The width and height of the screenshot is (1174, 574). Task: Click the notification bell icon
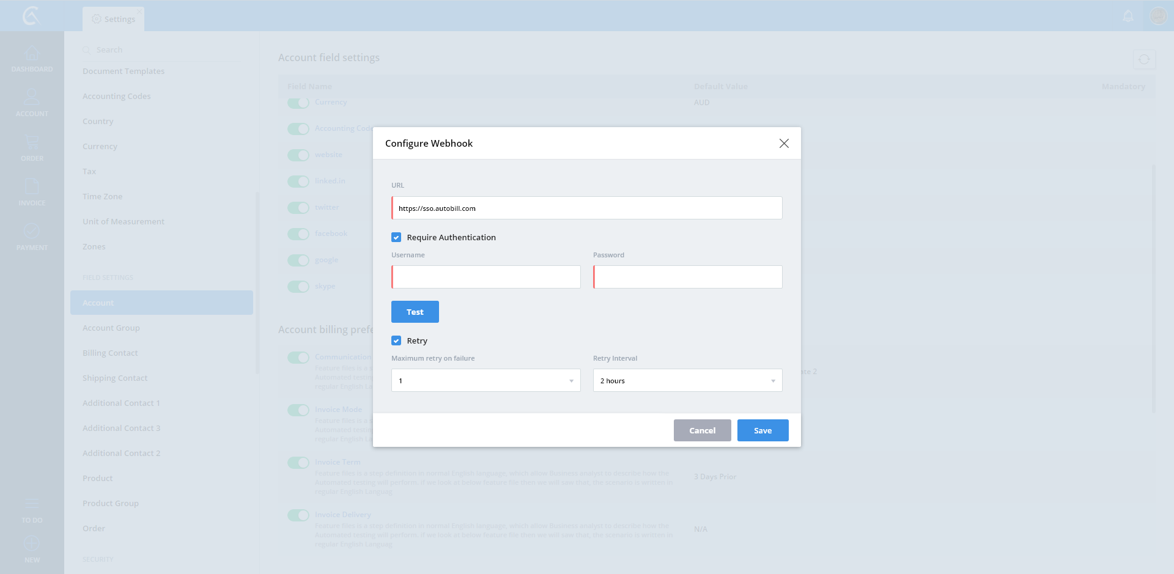(1128, 17)
